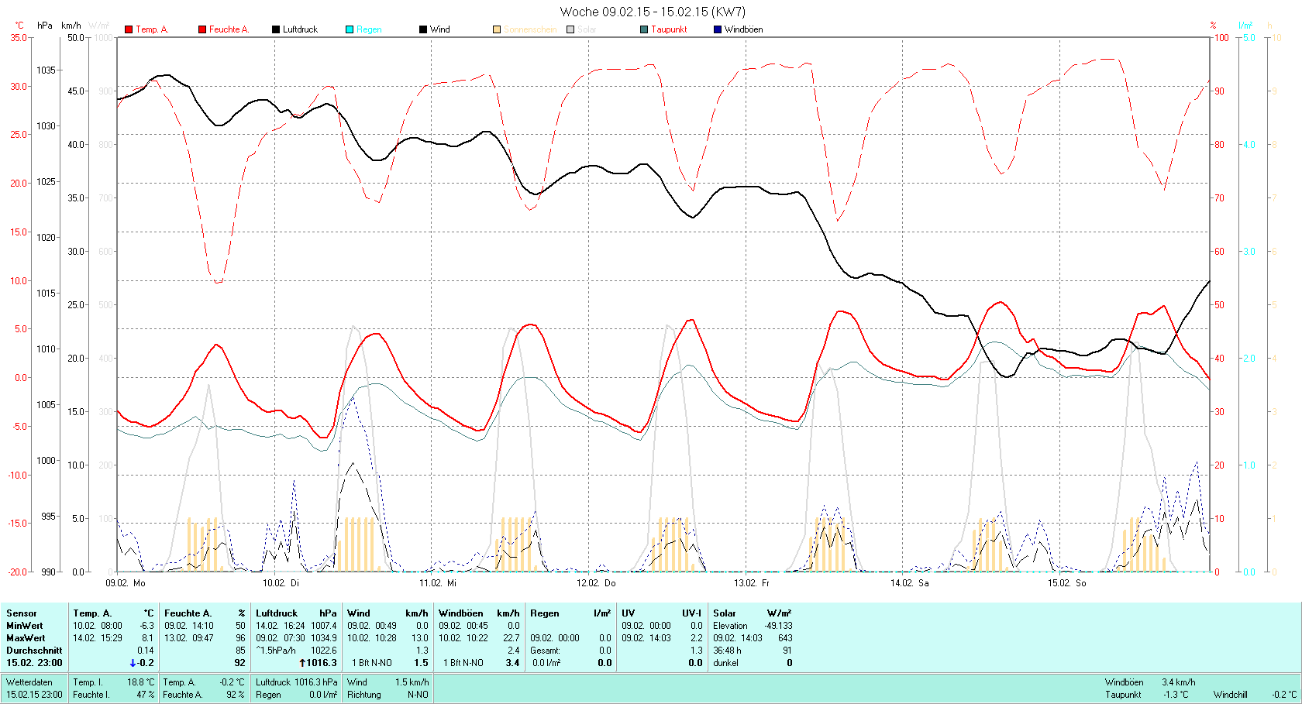Click the 15.02. 23:00 timestamp in table
This screenshot has width=1302, height=704.
pos(34,663)
